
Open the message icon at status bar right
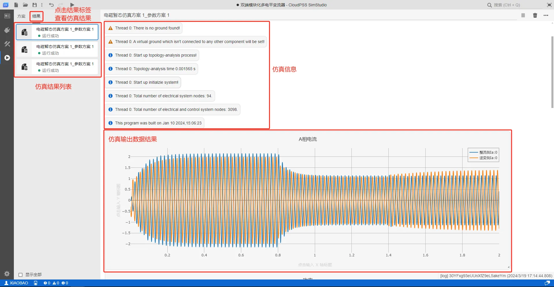pos(547,283)
